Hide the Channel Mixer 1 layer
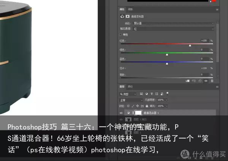 point(121,113)
